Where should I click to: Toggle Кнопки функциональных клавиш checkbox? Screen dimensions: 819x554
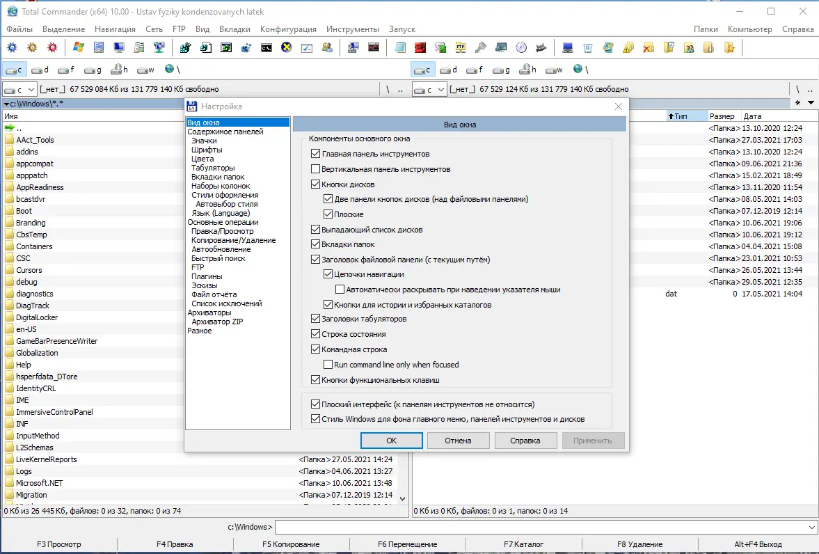pyautogui.click(x=315, y=380)
